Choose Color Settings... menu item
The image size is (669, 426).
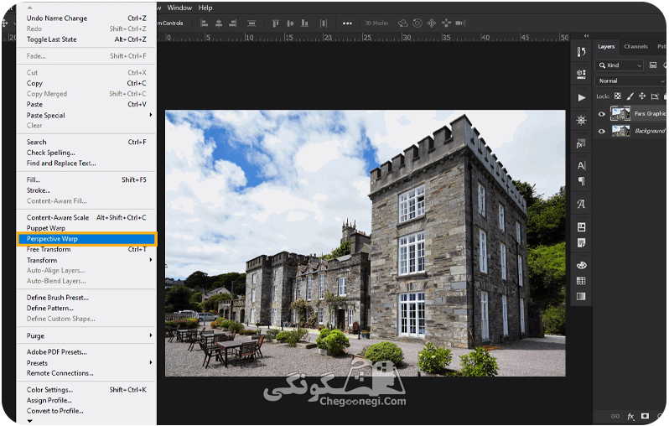86,390
